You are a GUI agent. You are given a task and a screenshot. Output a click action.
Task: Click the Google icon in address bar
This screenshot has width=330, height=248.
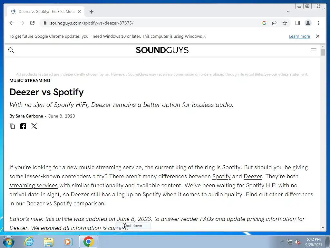pos(264,23)
